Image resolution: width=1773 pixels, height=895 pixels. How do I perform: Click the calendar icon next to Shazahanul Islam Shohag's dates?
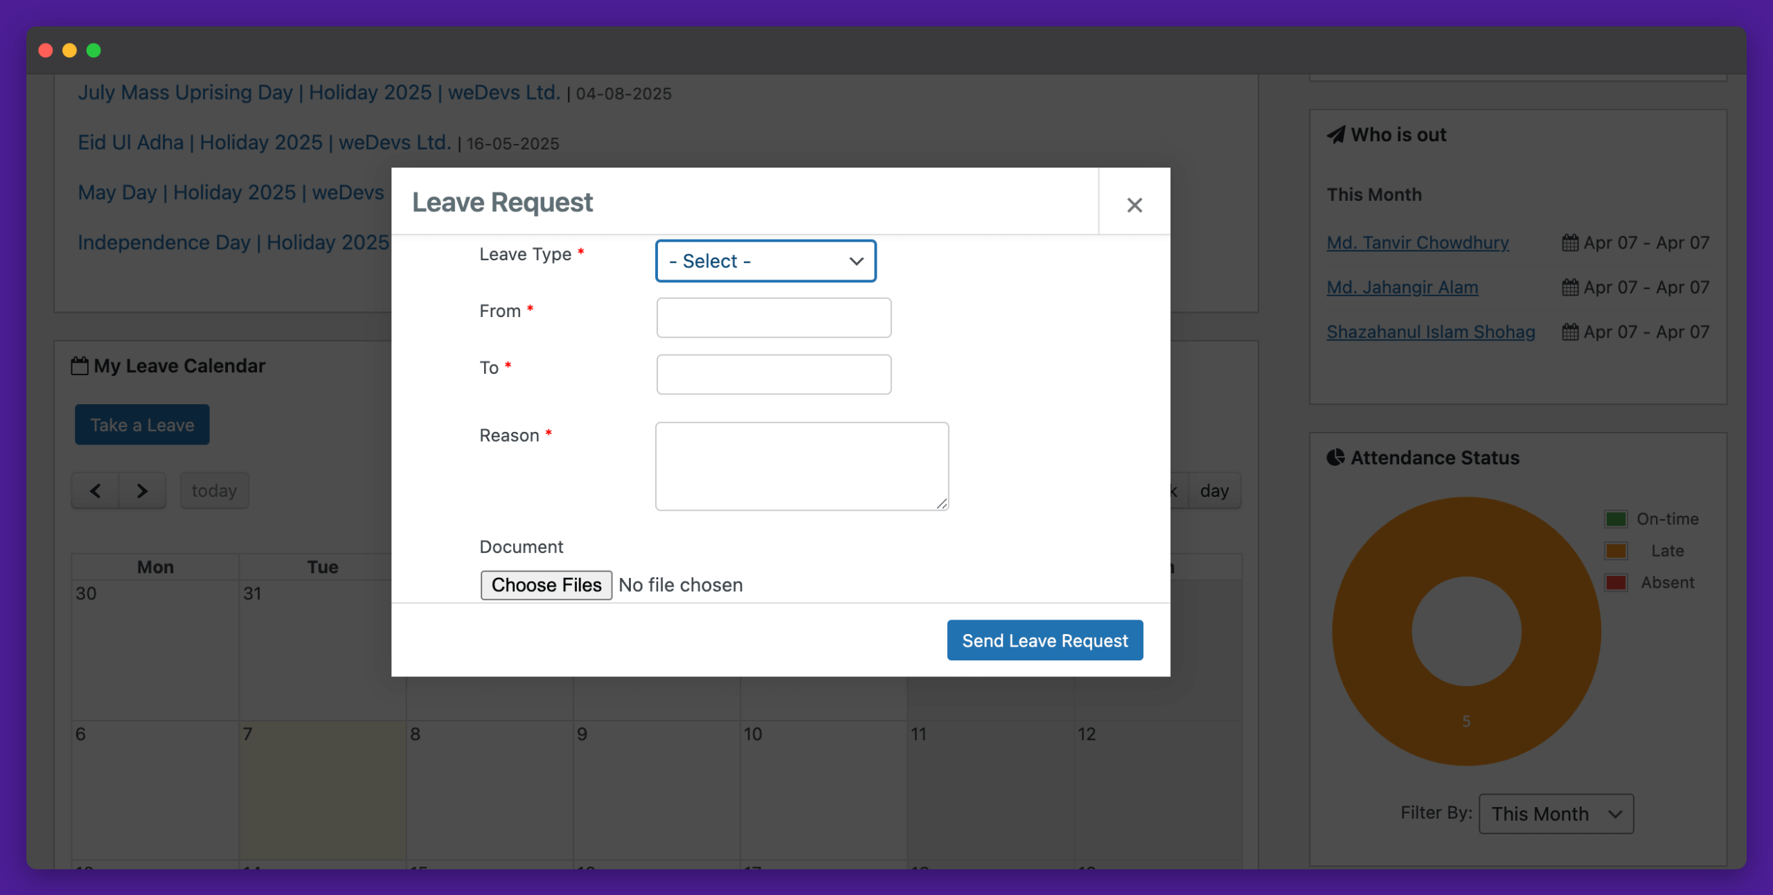pyautogui.click(x=1570, y=332)
